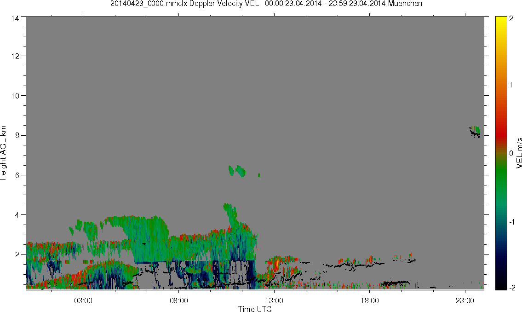Click the colorbar label 'VEL m/s'
The width and height of the screenshot is (522, 312).
coord(519,153)
